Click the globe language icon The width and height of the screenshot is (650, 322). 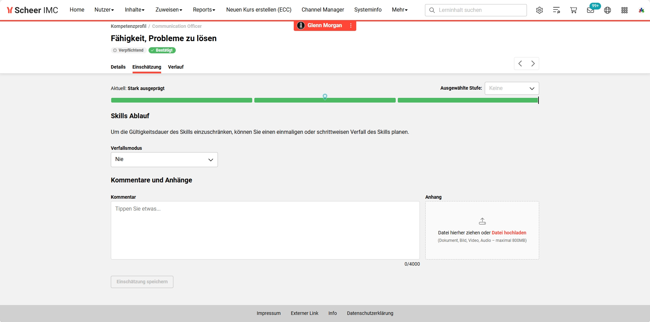(x=608, y=10)
